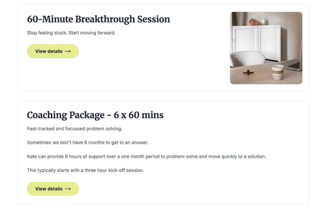320x211 pixels.
Task: Select the desk workspace photo thumbnail
Action: 266,48
